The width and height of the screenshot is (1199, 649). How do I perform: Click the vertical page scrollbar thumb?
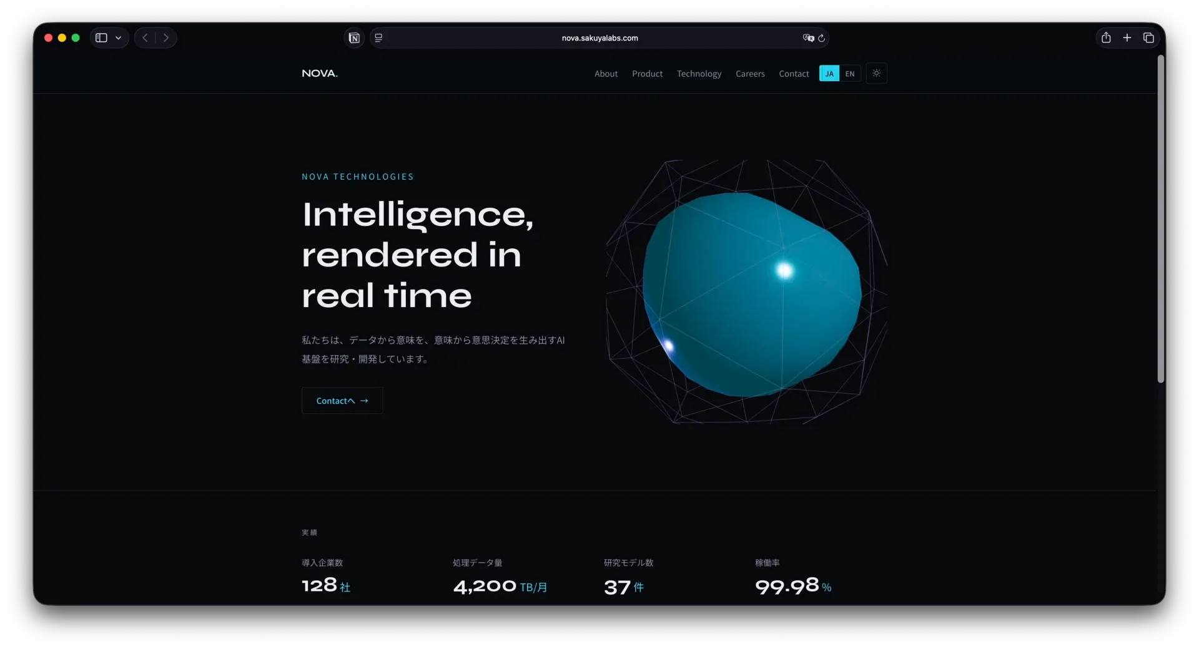1161,218
